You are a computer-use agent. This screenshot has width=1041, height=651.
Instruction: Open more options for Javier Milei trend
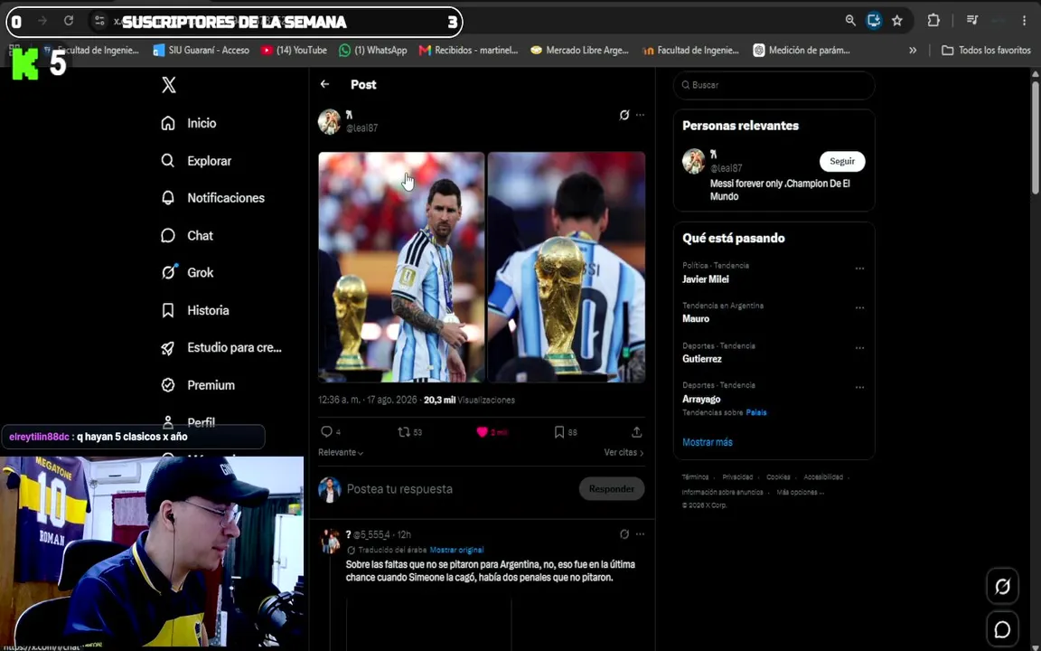click(x=859, y=269)
